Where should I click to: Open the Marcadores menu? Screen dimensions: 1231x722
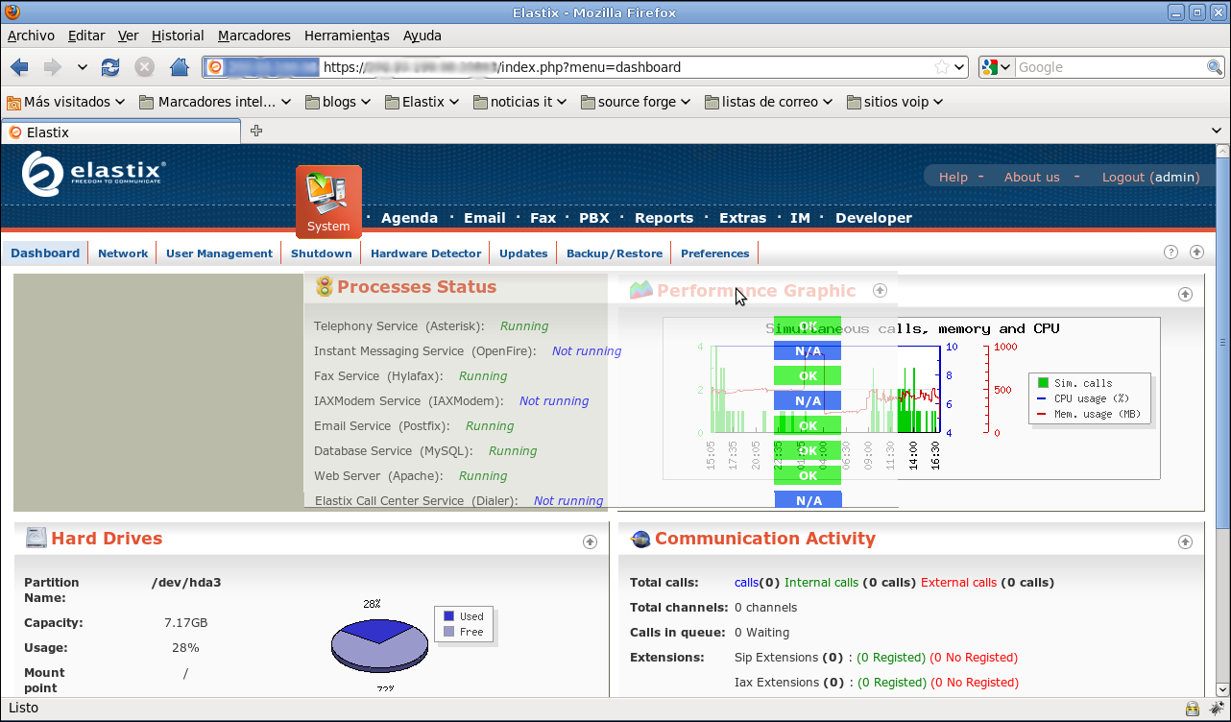pyautogui.click(x=253, y=36)
